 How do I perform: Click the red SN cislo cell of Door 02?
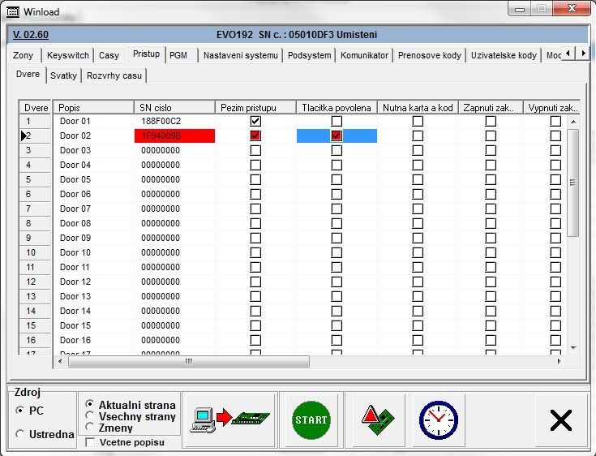[174, 136]
